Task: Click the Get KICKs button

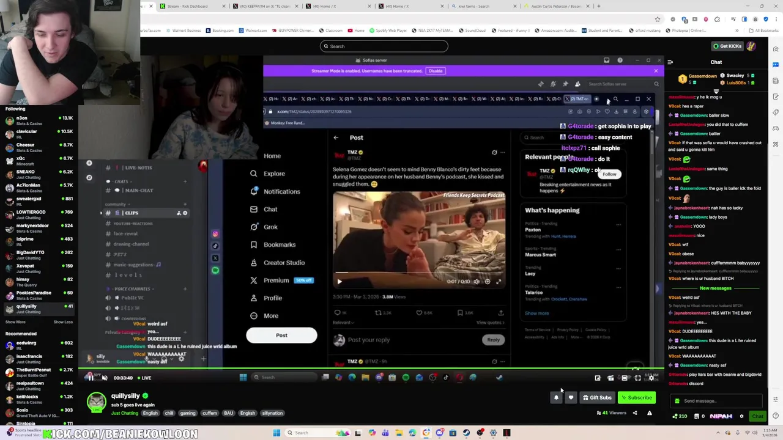Action: click(x=727, y=46)
